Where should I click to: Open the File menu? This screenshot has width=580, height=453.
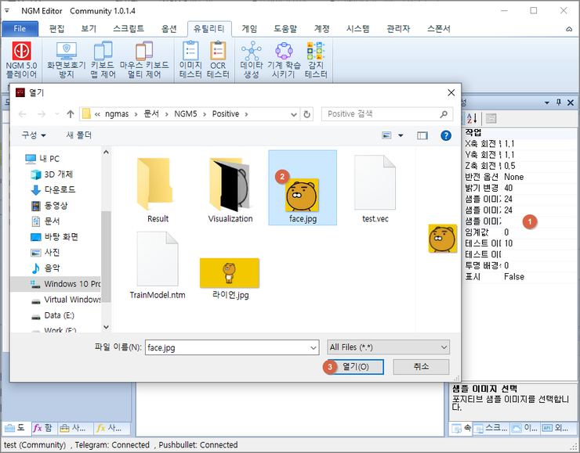[20, 29]
